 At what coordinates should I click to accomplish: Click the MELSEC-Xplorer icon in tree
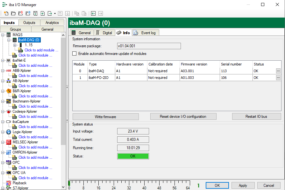[9, 142]
